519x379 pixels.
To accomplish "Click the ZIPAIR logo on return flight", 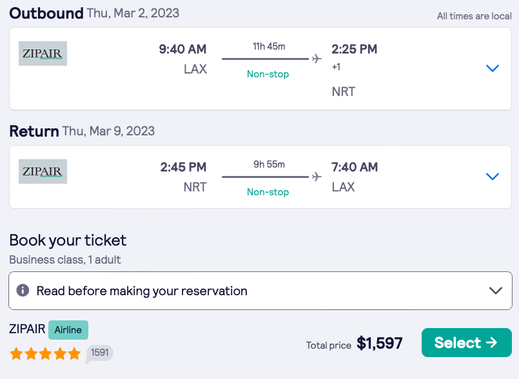I will click(x=43, y=171).
